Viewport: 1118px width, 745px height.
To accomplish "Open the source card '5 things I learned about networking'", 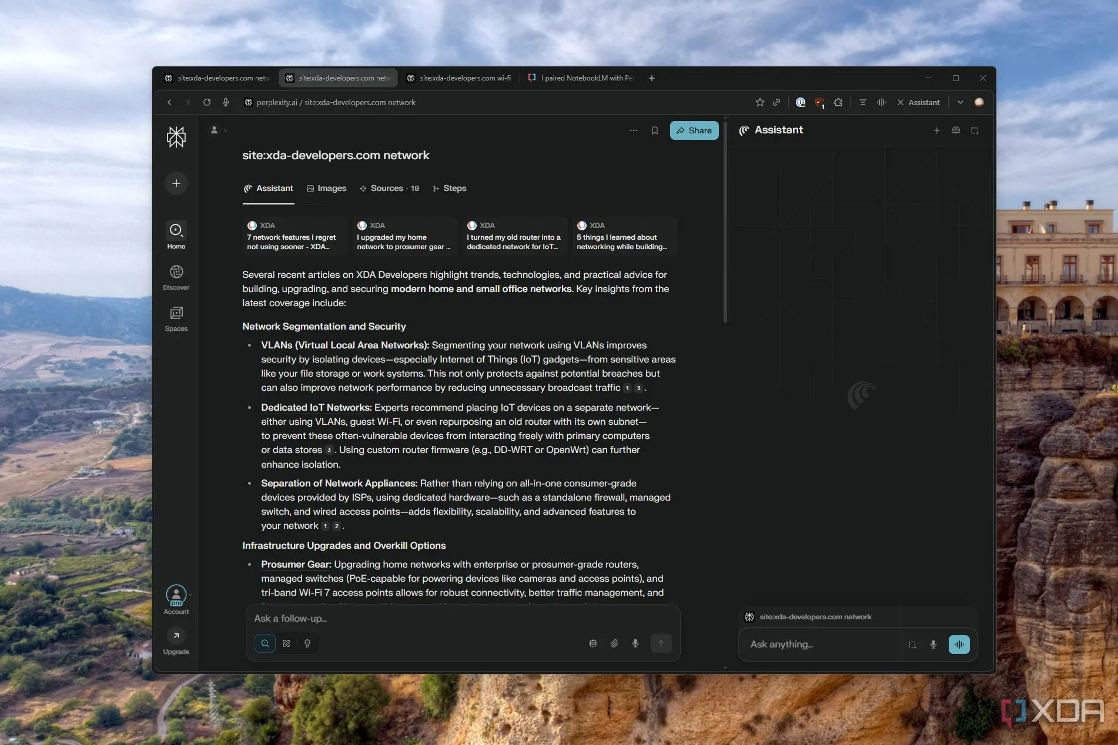I will click(625, 236).
